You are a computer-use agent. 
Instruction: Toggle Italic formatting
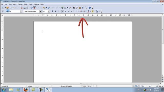tap(56, 11)
